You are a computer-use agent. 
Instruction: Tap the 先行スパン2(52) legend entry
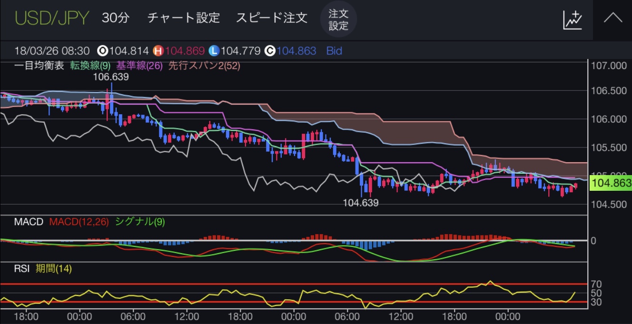pyautogui.click(x=204, y=66)
